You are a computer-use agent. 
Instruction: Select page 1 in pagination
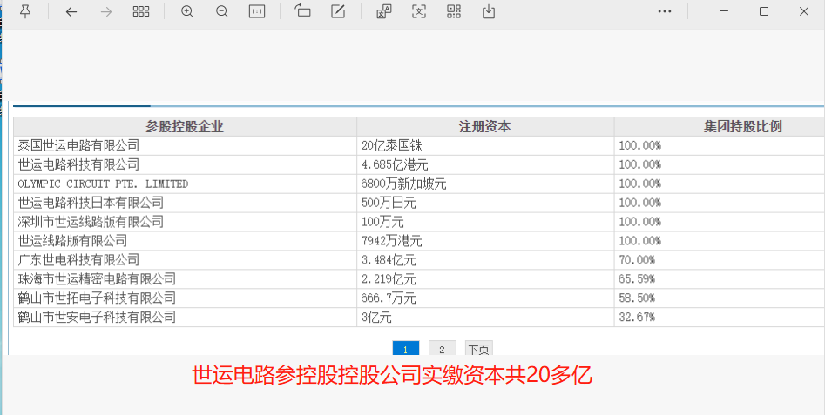tap(406, 349)
